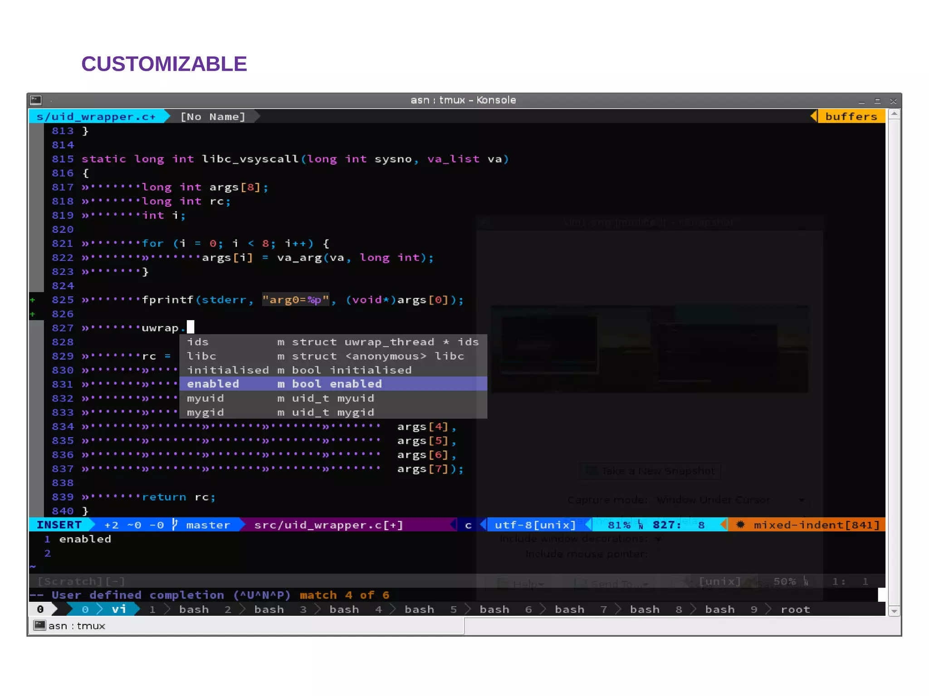
Task: Switch to the uid_wrapper.c buffer tab
Action: point(96,117)
